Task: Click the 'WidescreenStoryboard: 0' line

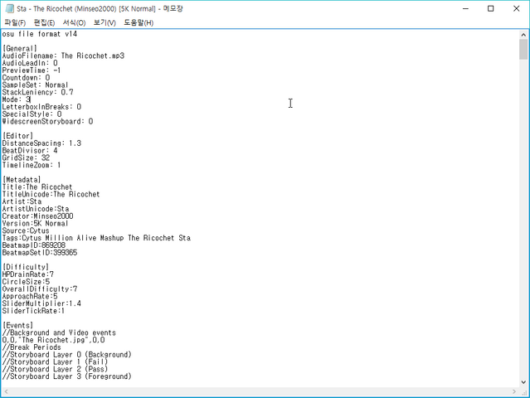Action: point(47,121)
